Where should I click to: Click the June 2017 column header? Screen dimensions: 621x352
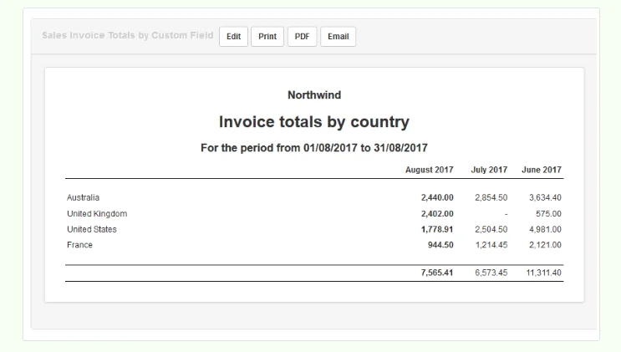pos(542,170)
